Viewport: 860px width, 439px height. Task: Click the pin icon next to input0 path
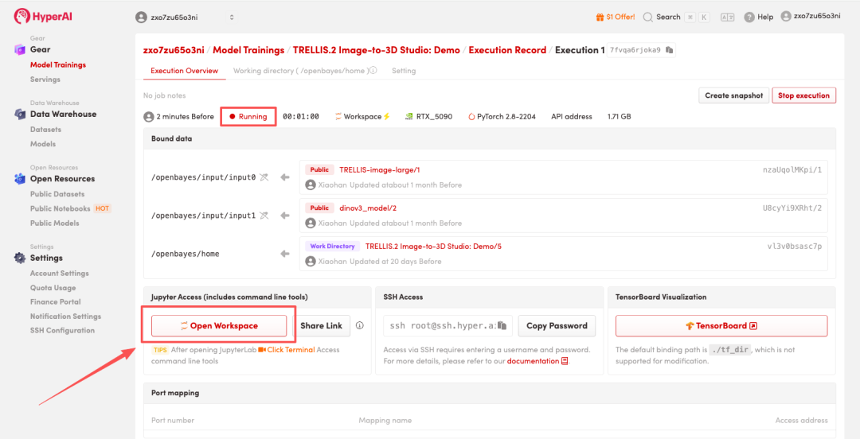(x=264, y=177)
